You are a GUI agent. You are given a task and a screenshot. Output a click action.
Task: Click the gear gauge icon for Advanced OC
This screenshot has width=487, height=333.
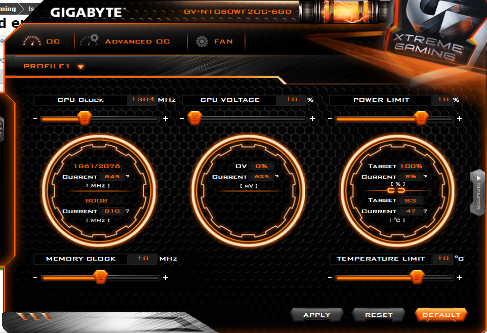(89, 40)
